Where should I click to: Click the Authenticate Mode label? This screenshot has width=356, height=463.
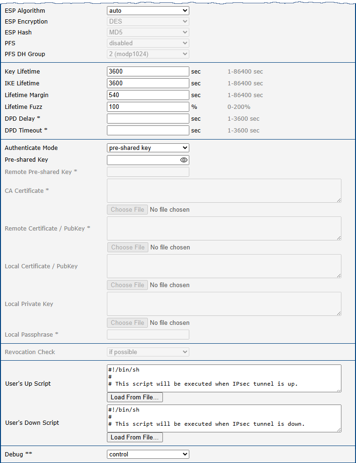coord(31,148)
